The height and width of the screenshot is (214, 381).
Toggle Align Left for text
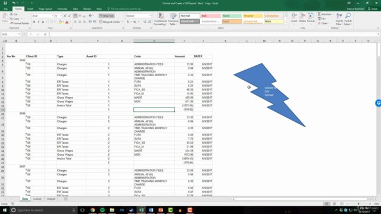tap(76, 22)
